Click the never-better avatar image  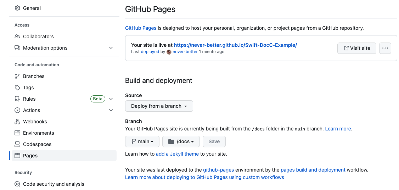coord(169,52)
